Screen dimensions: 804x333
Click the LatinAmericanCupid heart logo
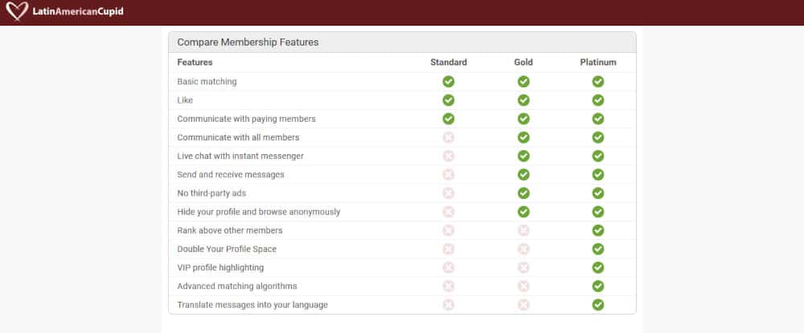click(17, 11)
